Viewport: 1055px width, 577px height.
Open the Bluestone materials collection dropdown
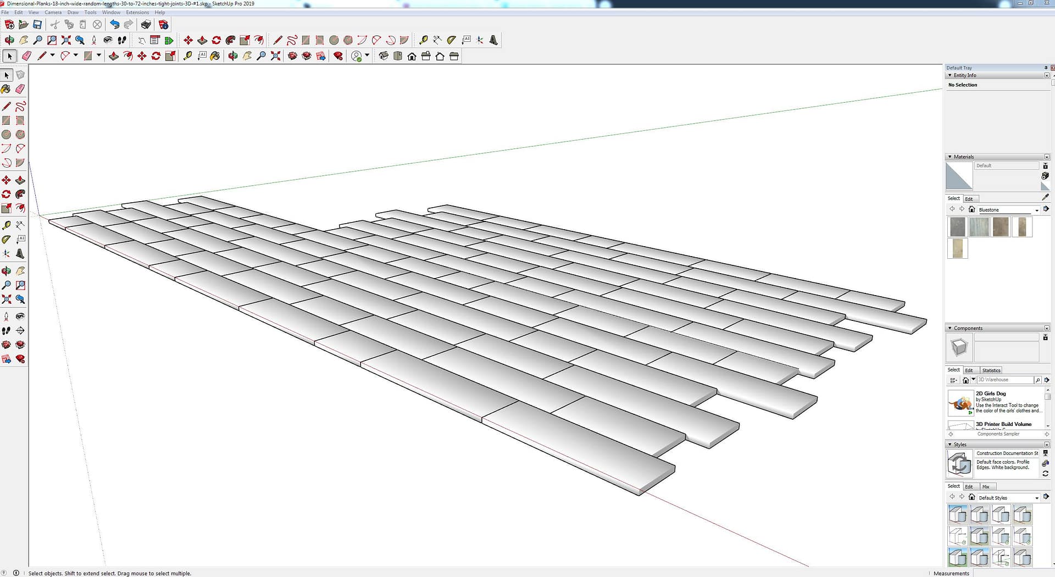click(1037, 210)
